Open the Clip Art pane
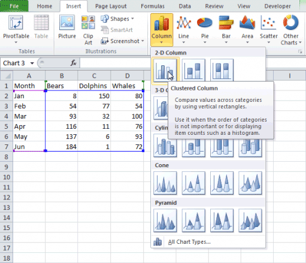This screenshot has width=306, height=263. click(88, 30)
